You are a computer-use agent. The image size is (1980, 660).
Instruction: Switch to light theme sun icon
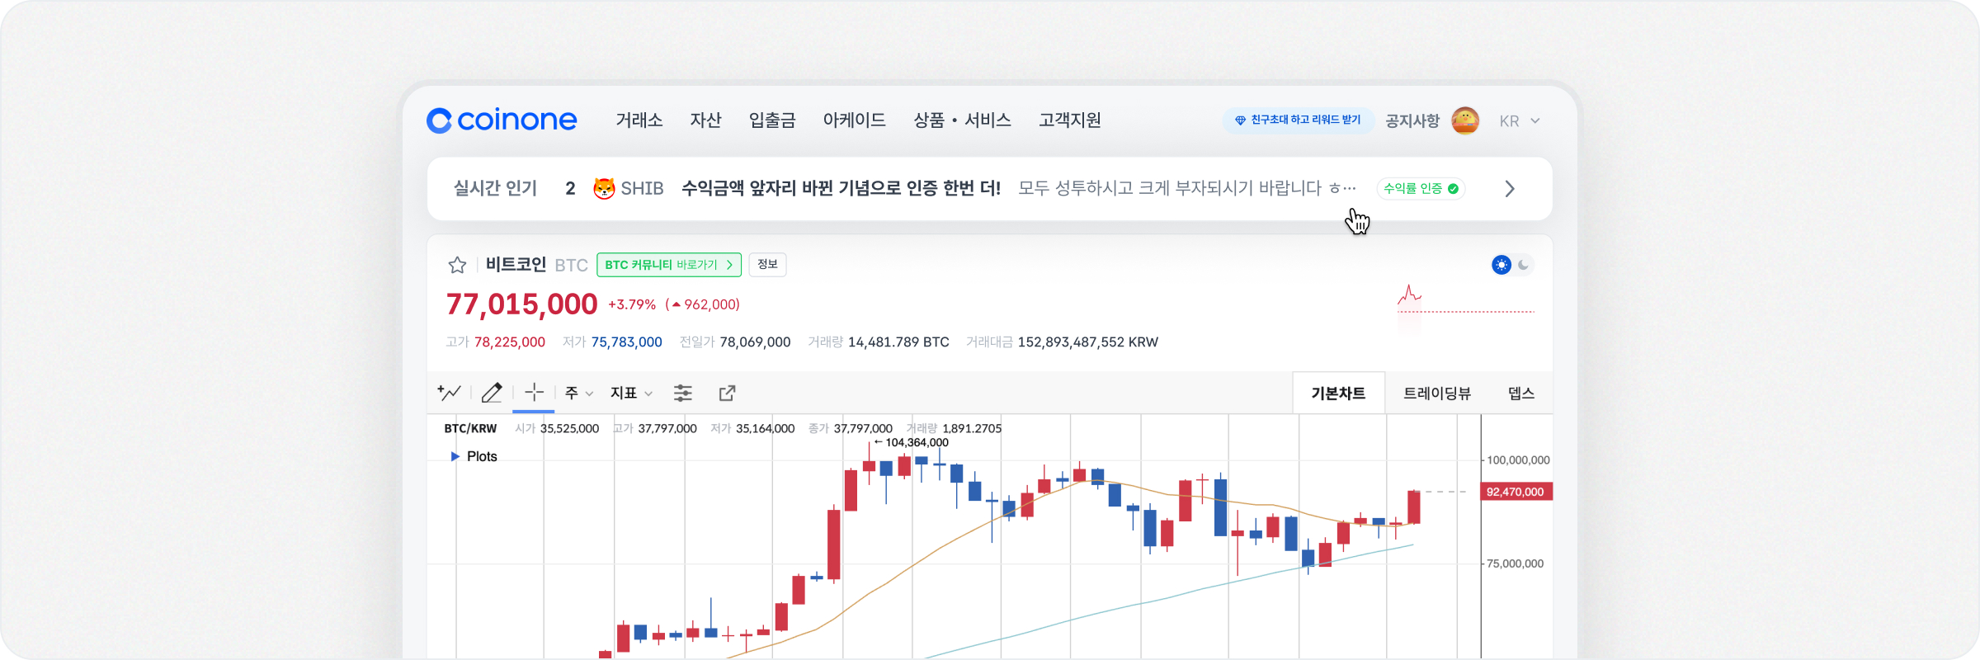pos(1501,265)
